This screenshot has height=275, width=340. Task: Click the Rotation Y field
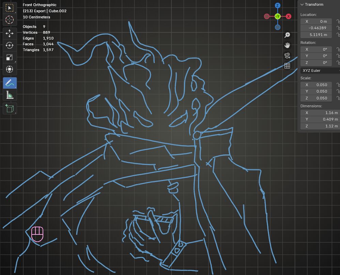coord(316,56)
